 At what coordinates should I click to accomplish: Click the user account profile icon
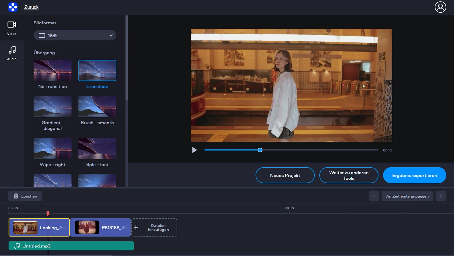pyautogui.click(x=440, y=7)
